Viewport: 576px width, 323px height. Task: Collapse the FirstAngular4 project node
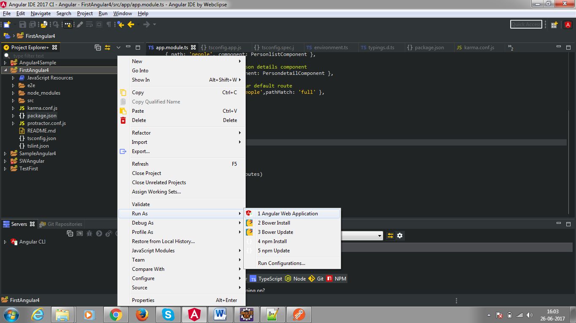pyautogui.click(x=5, y=70)
